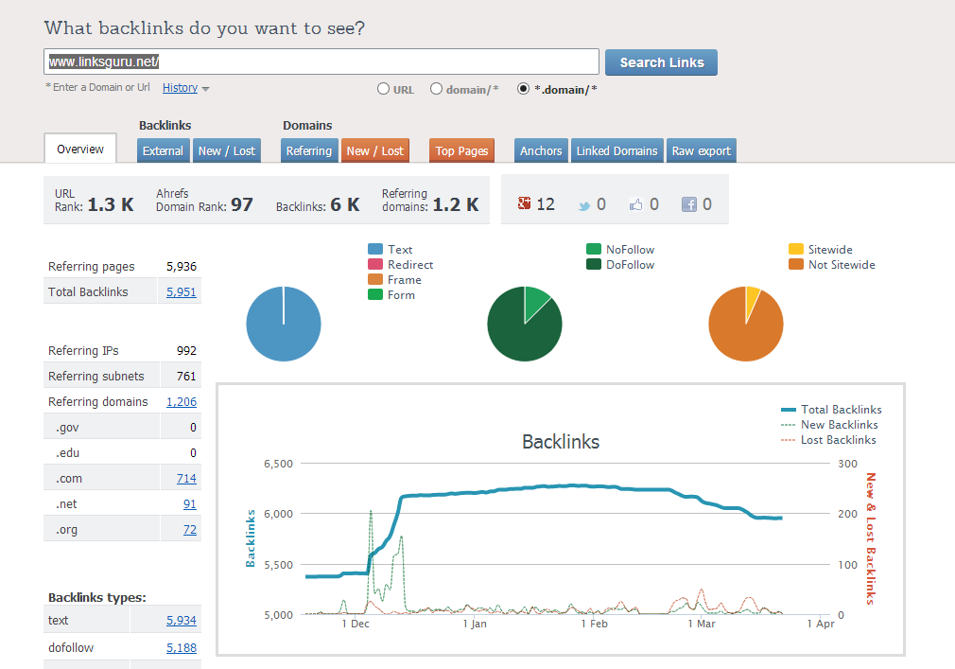Click the Facebook share icon
The height and width of the screenshot is (669, 955).
[689, 203]
